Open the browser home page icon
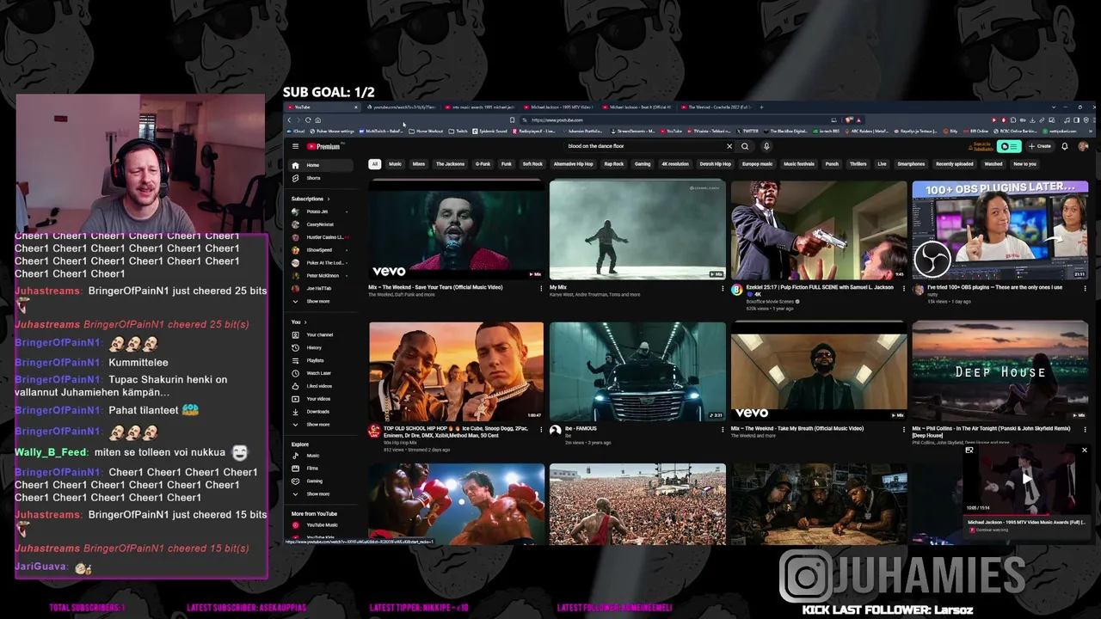 coord(317,120)
